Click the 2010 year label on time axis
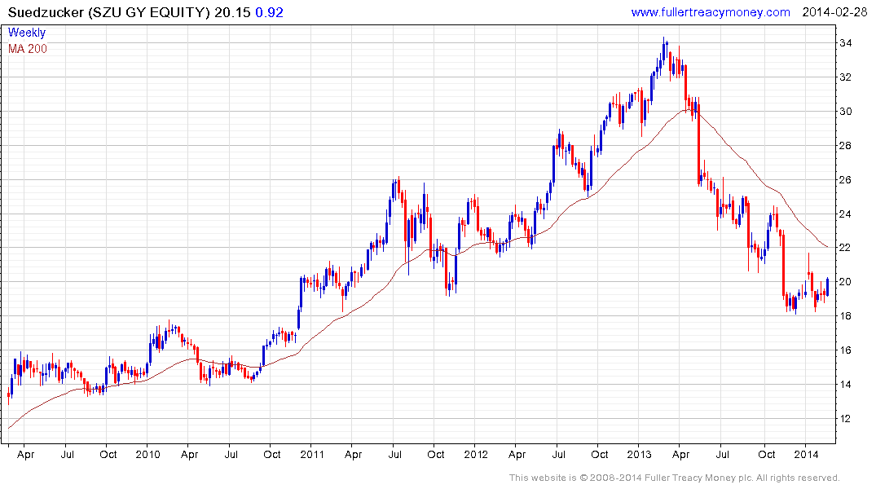This screenshot has height=489, width=876. [x=147, y=454]
